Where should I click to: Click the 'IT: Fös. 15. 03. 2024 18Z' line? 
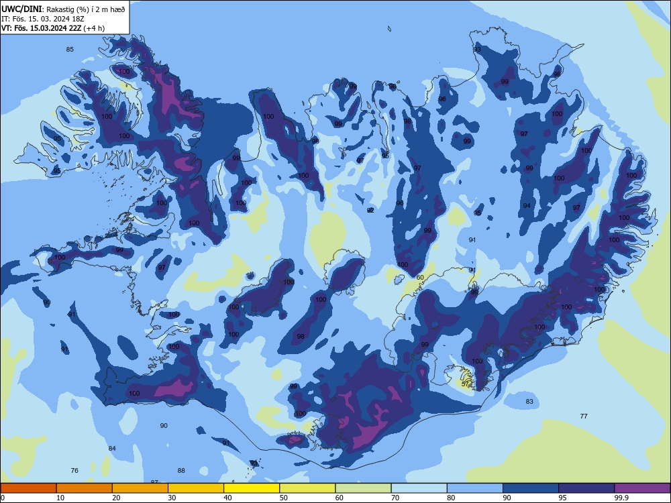point(43,19)
